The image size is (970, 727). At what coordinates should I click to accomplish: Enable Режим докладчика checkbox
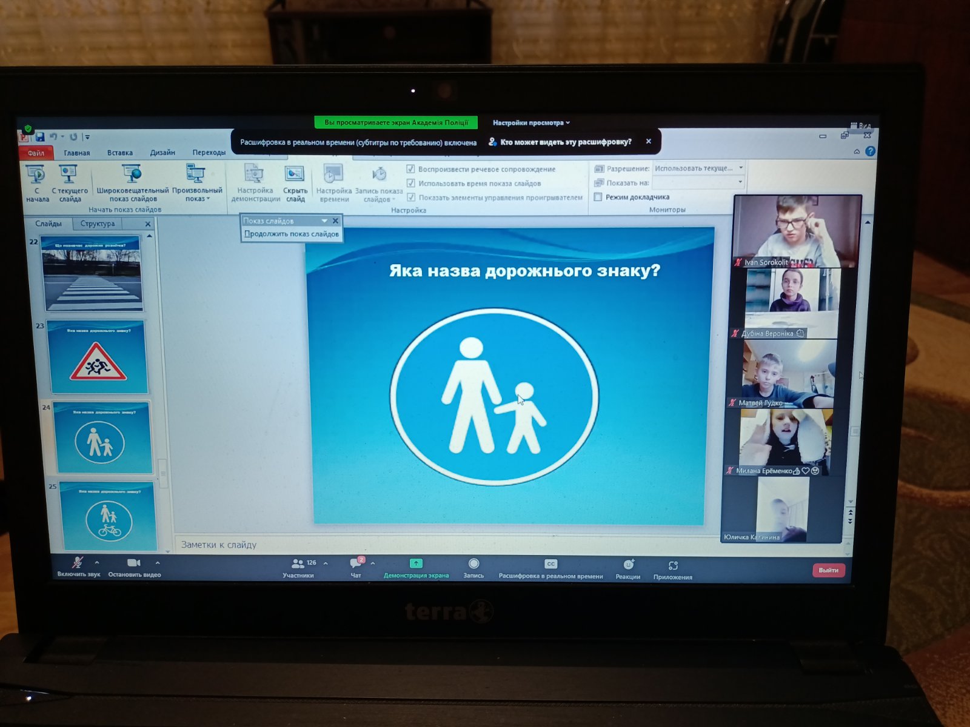(598, 197)
